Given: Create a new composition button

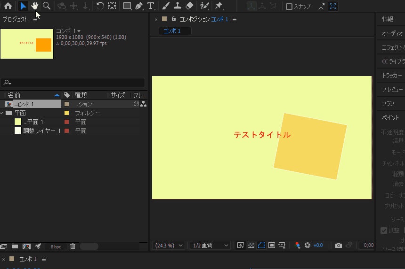Looking at the screenshot, I should (x=26, y=246).
